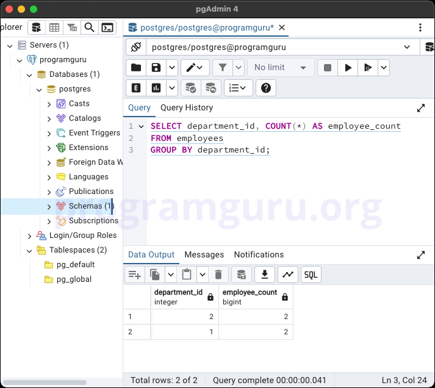This screenshot has height=388, width=435.
Task: Expand Login/Group Roles node
Action: point(29,236)
